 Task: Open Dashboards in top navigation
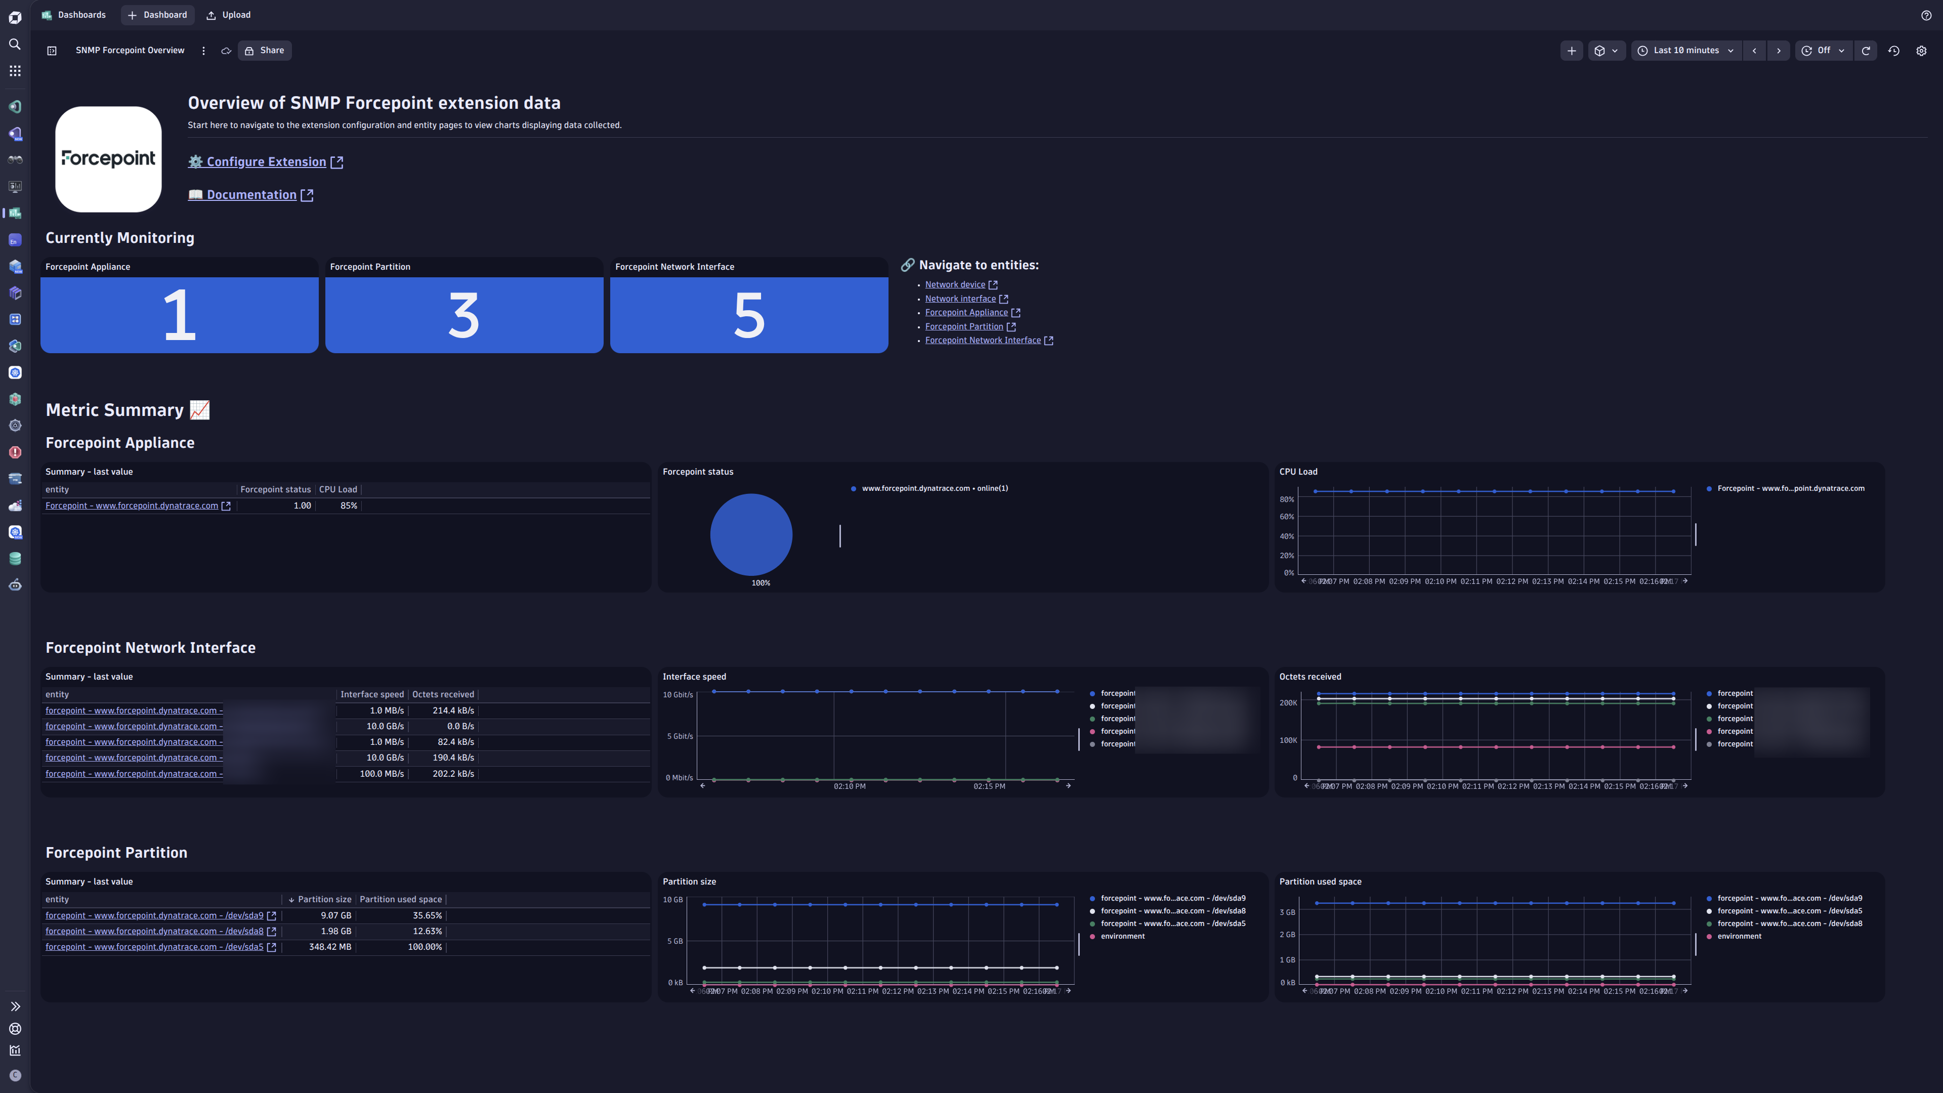74,15
